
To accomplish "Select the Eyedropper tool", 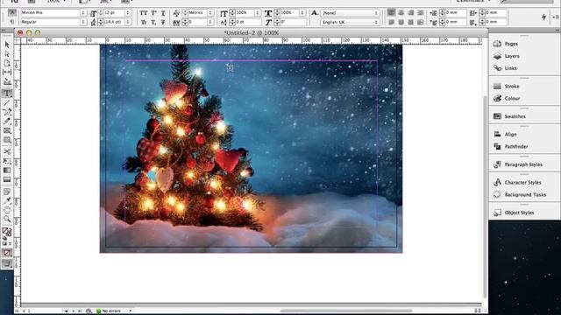I will [7, 200].
